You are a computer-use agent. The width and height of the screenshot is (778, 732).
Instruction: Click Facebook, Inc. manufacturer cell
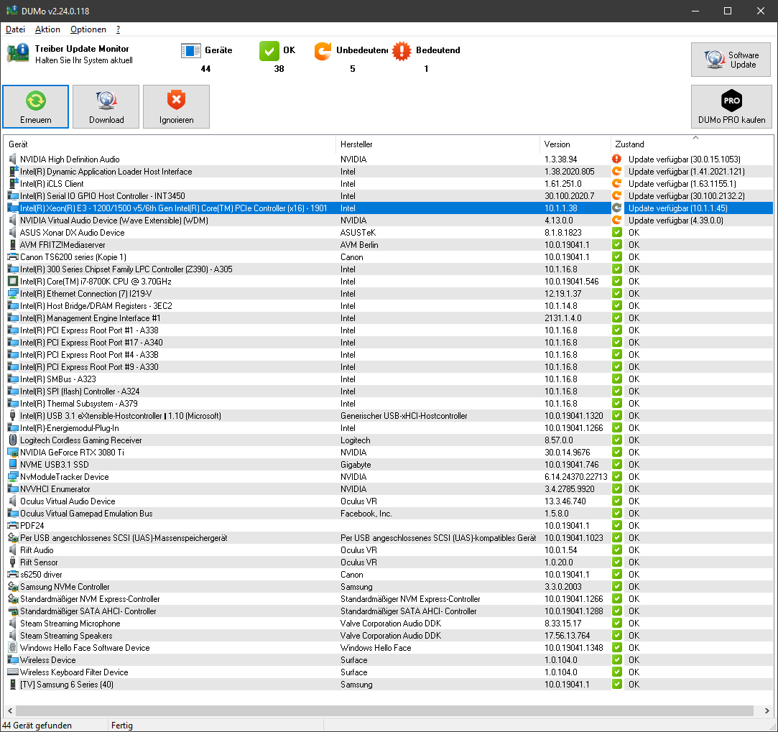[x=366, y=513]
